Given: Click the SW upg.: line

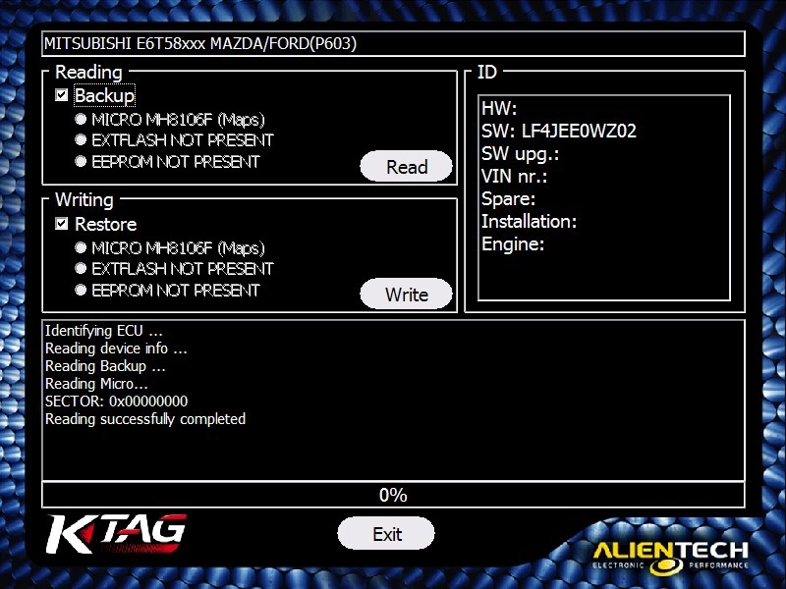Looking at the screenshot, I should pos(521,154).
